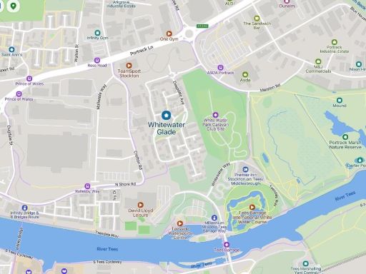Select the Mound marker icon

340,100
